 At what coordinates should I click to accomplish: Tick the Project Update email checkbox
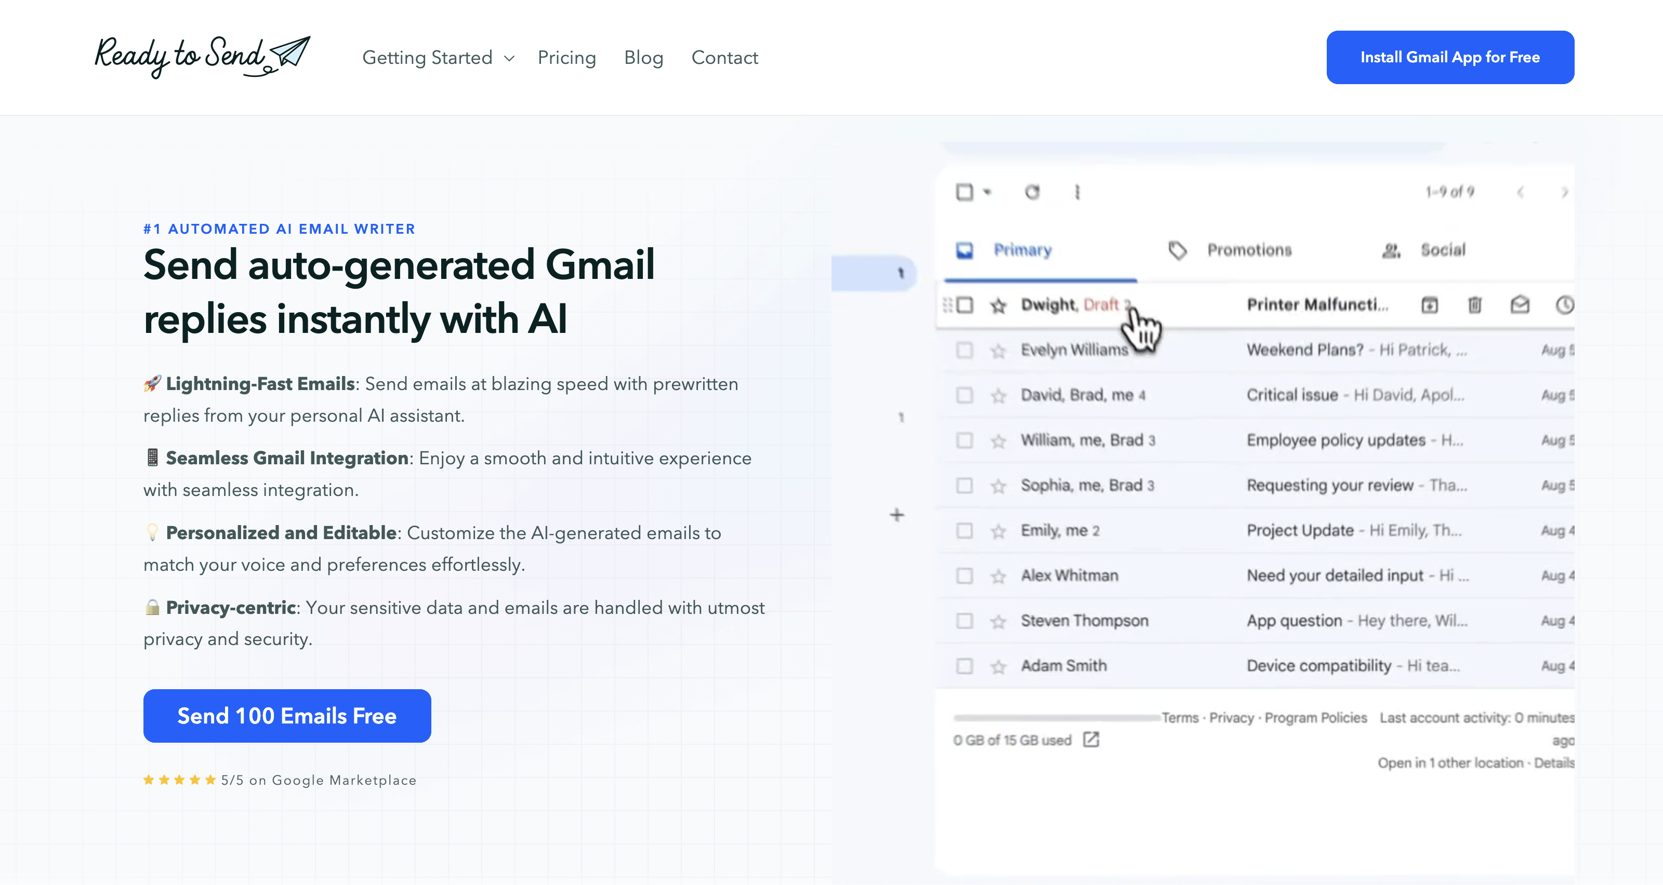(x=965, y=530)
